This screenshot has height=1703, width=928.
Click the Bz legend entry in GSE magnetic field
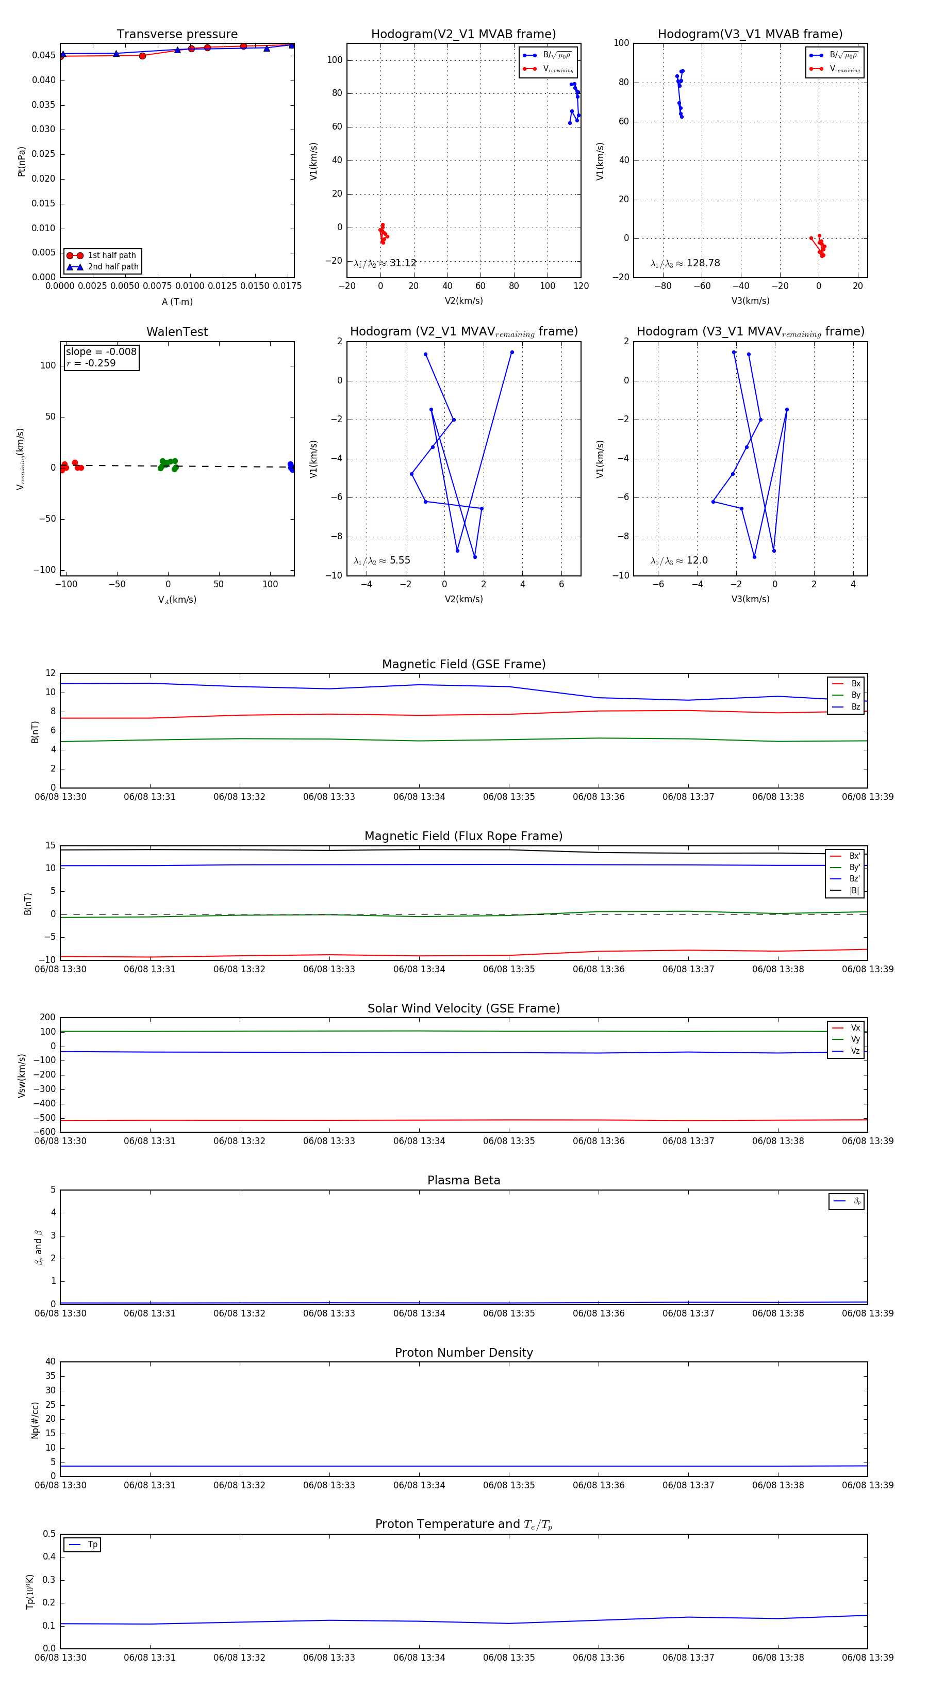847,706
